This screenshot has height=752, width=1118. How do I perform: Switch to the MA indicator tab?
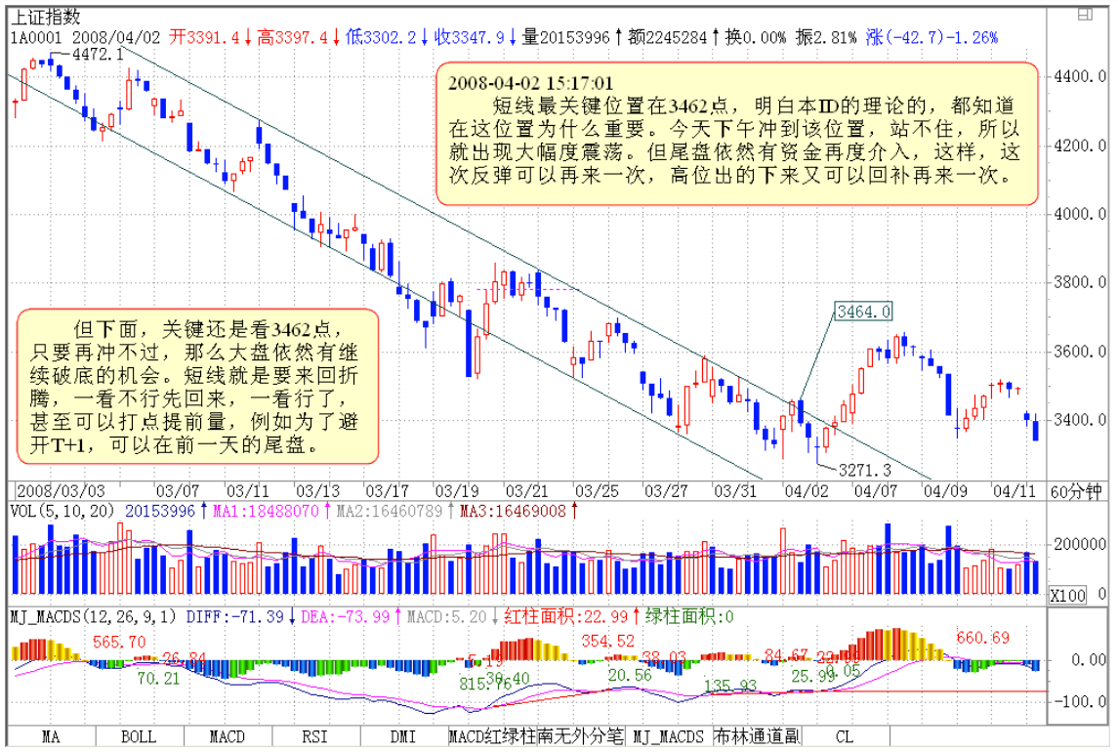(x=51, y=737)
